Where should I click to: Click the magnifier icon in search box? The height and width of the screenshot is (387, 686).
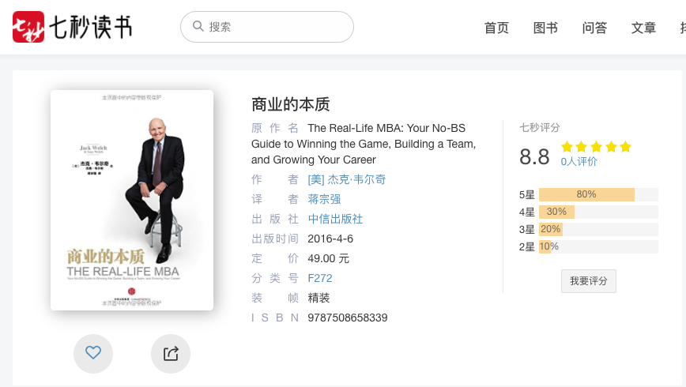(198, 26)
